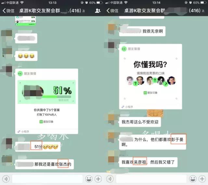Tap 猜猜我选男票的口味 subtitle on quiz card
The width and height of the screenshot is (208, 185).
tap(151, 73)
